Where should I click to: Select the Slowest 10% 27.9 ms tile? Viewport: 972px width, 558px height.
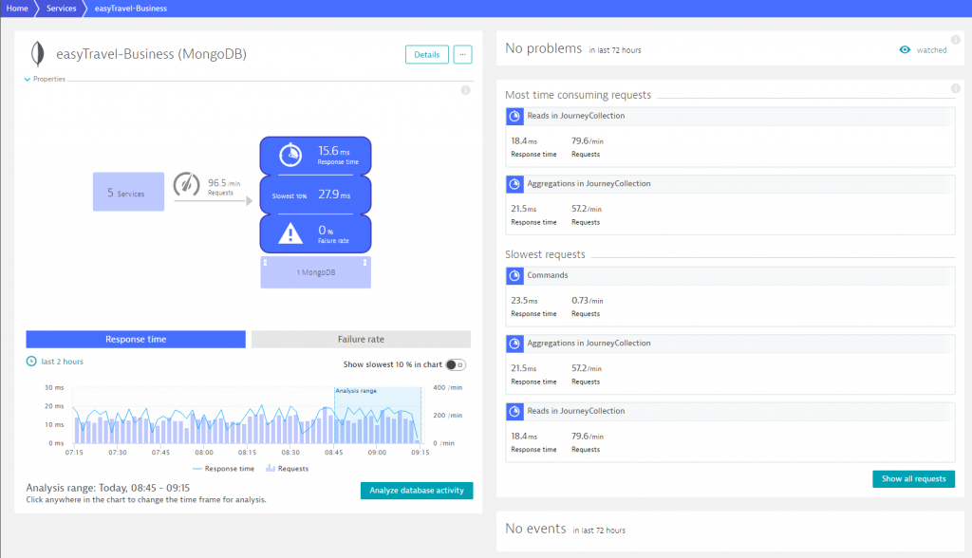pos(315,195)
